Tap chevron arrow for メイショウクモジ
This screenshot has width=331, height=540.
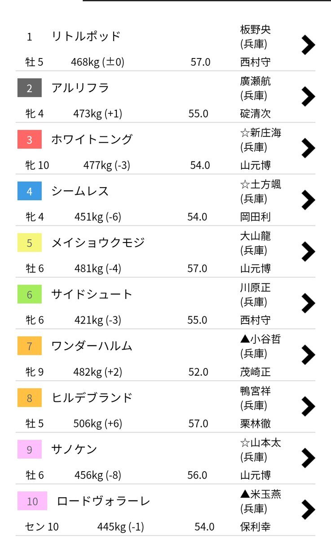[308, 252]
